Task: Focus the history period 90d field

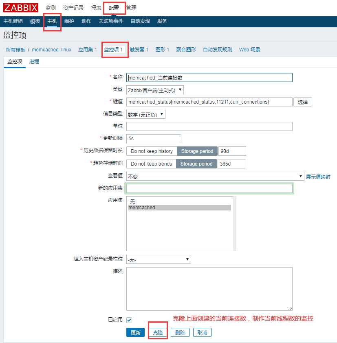Action: click(232, 151)
